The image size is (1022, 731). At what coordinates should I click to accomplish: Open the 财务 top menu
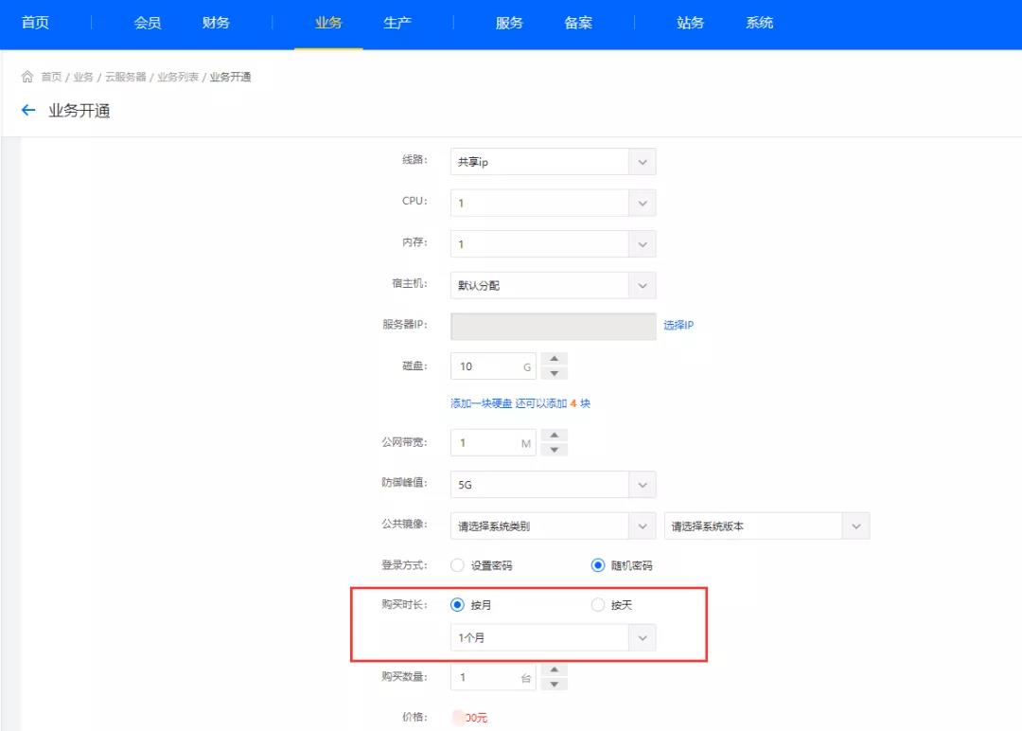(216, 23)
